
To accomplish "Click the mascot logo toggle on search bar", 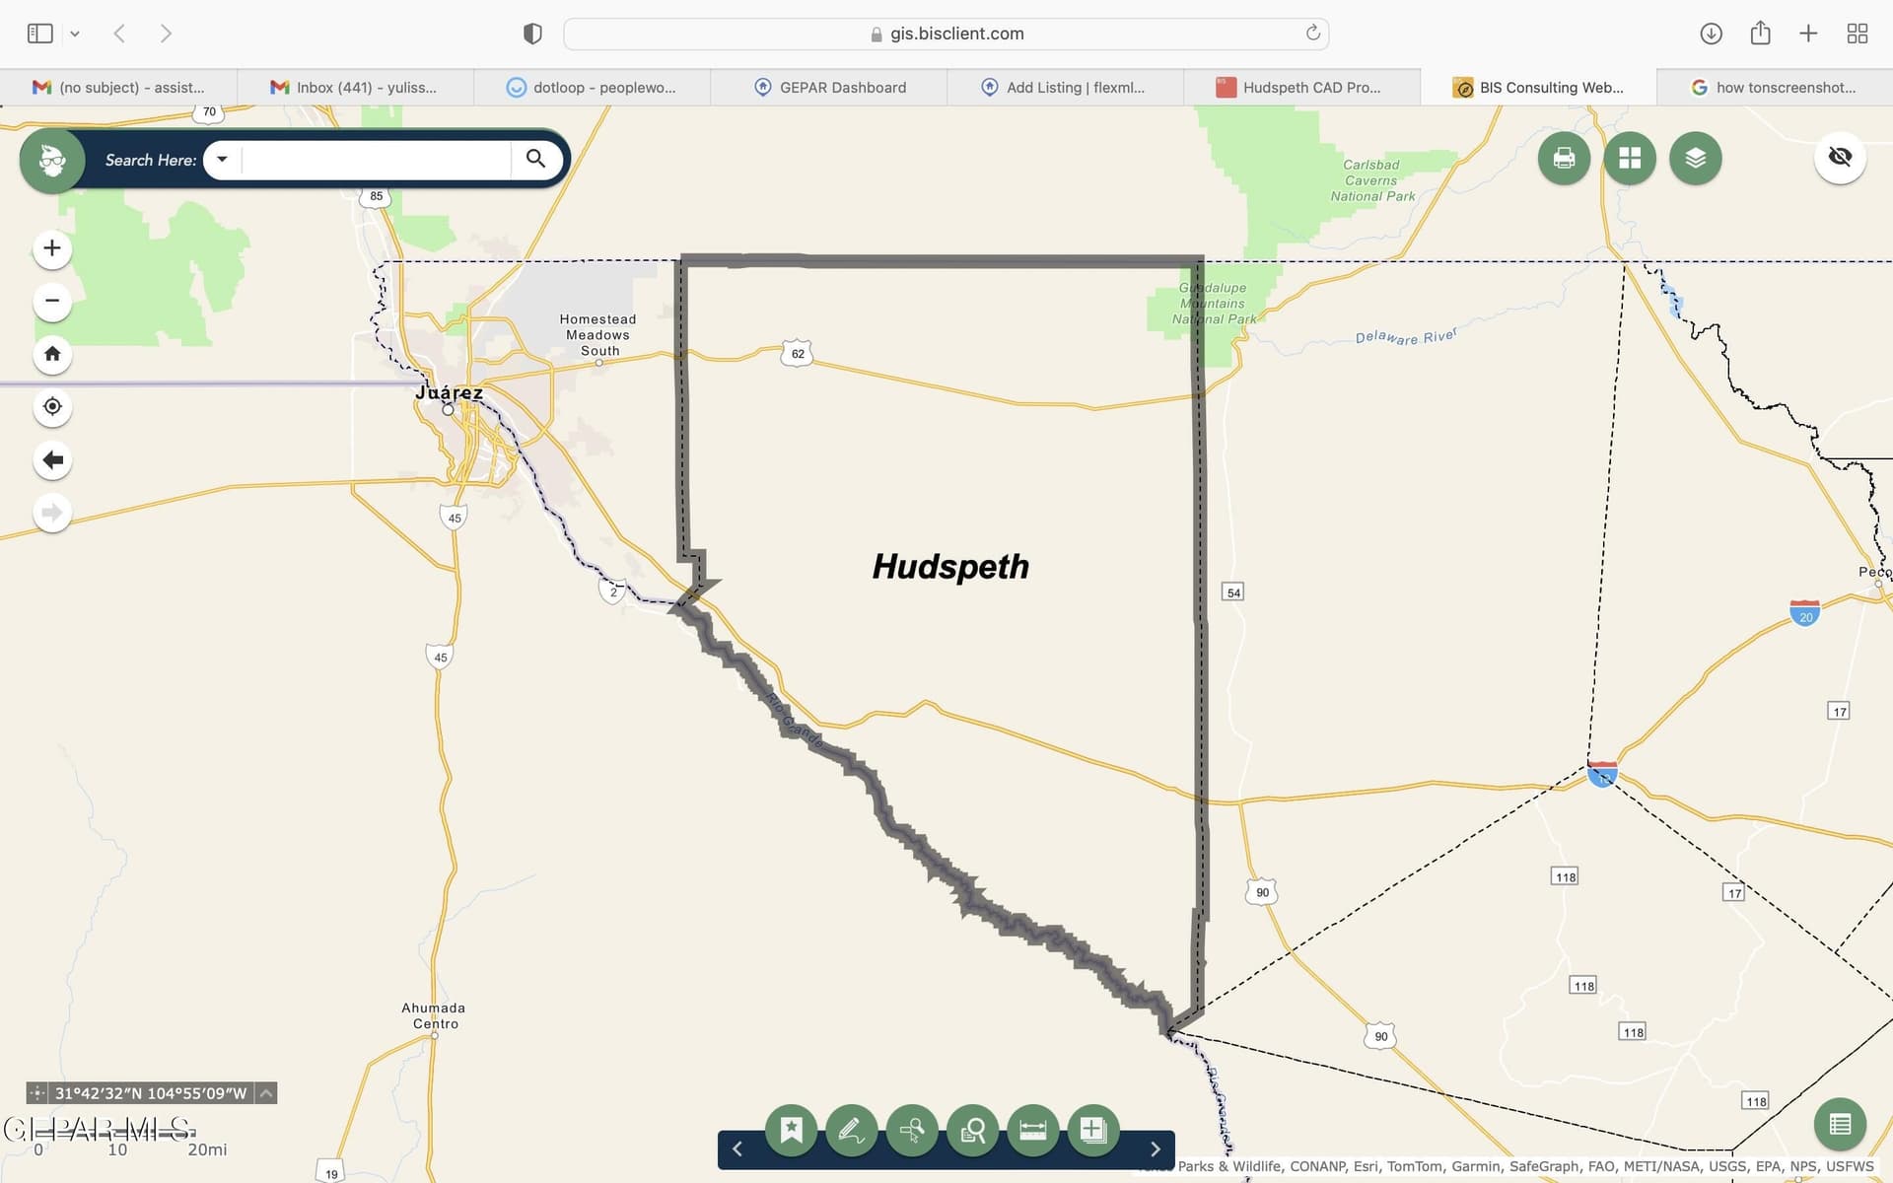I will click(x=51, y=159).
